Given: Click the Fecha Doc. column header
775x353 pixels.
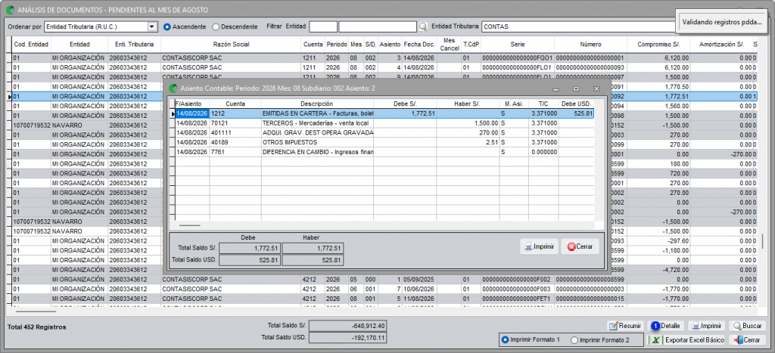Looking at the screenshot, I should 419,45.
